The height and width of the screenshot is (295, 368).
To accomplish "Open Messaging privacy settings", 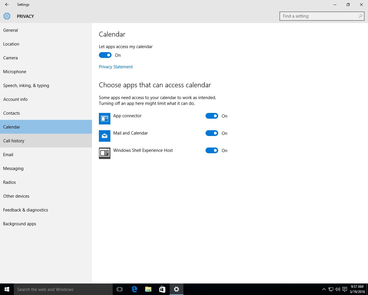I will coord(46,168).
